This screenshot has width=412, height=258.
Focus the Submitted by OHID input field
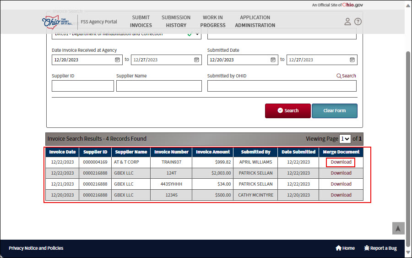282,86
